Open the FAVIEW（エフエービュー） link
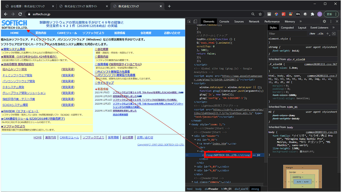Viewport: 342px width, 192px height. (20, 111)
